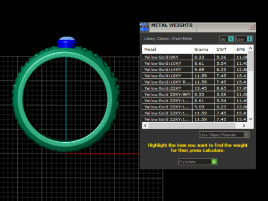Viewport: 268px width, 201px height.
Task: Click the horizontal scroll right arrow
Action: click(244, 126)
